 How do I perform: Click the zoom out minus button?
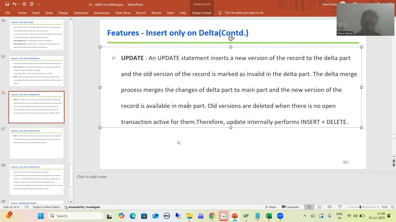pos(347,207)
